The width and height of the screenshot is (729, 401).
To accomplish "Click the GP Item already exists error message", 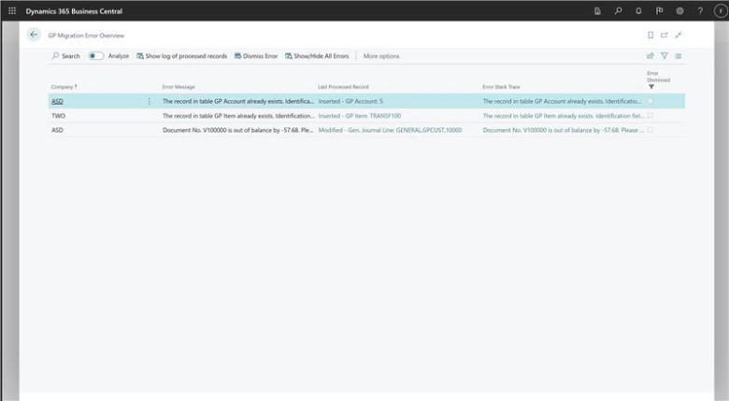I will click(238, 115).
